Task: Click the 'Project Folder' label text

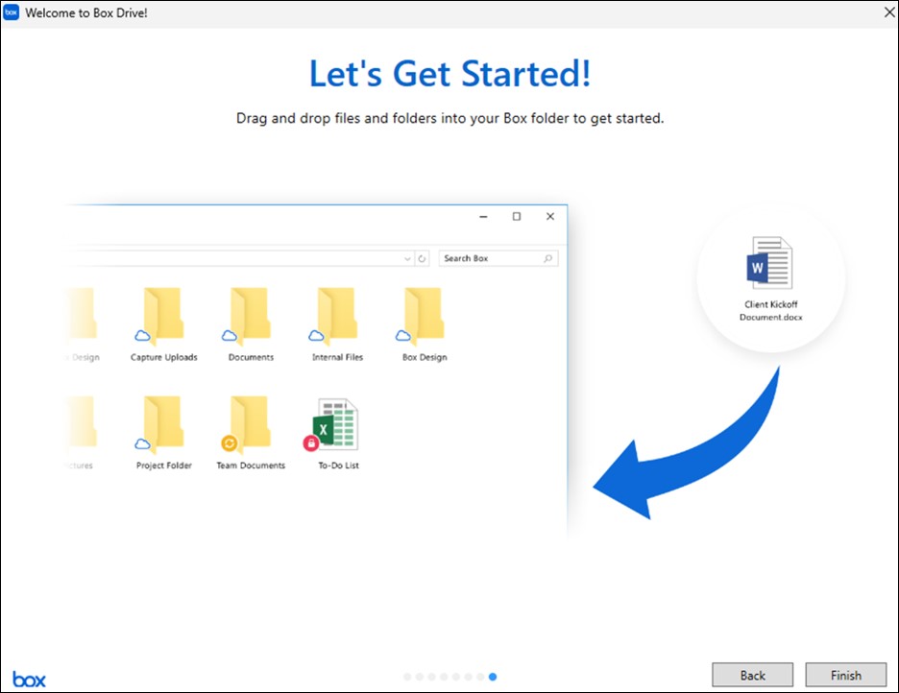Action: 164,466
